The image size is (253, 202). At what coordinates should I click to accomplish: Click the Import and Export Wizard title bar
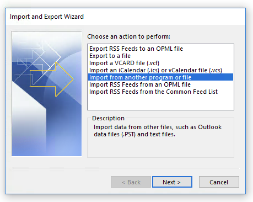(x=125, y=17)
